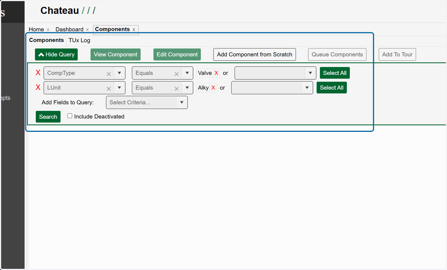
Task: Collapse the query with Hide Query
Action: coord(56,54)
